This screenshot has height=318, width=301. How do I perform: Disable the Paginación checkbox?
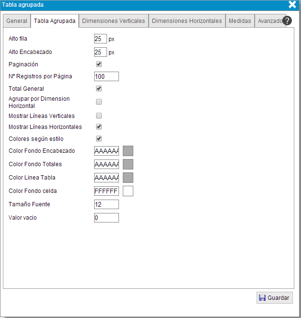[x=99, y=64]
